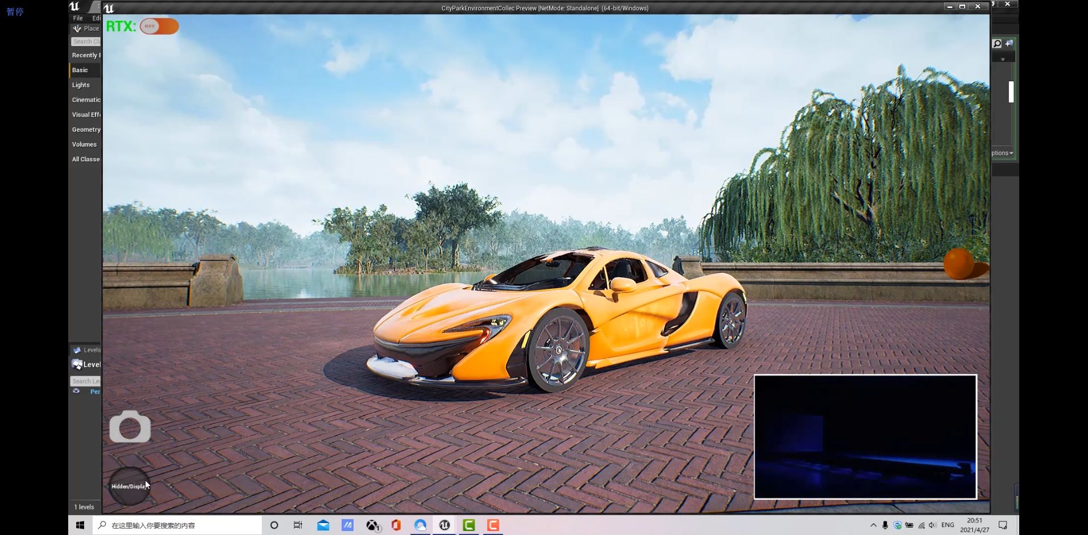Select the Visual Effects category
Image resolution: width=1088 pixels, height=535 pixels.
point(85,114)
